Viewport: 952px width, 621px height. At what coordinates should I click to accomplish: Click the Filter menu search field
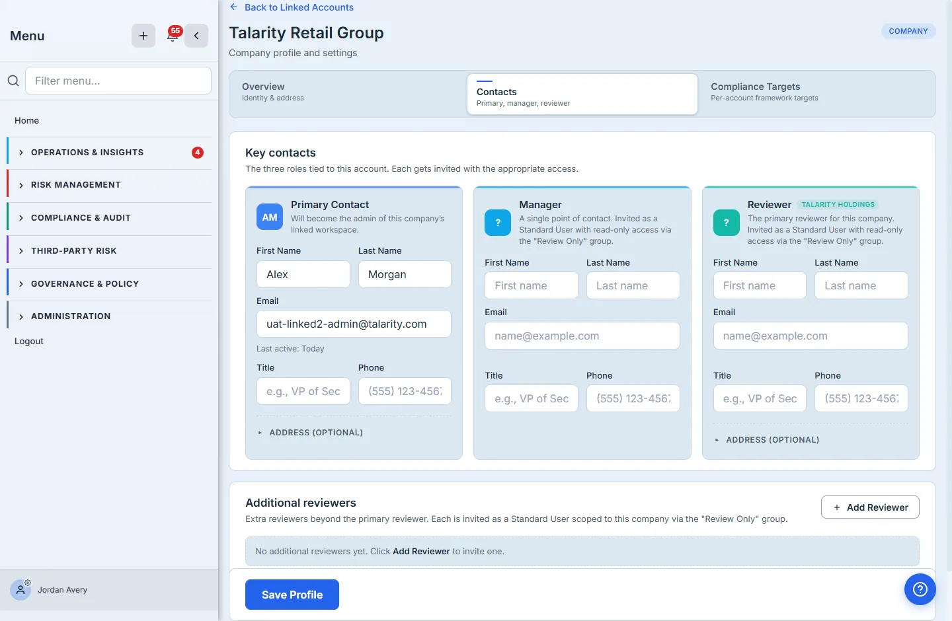tap(118, 81)
